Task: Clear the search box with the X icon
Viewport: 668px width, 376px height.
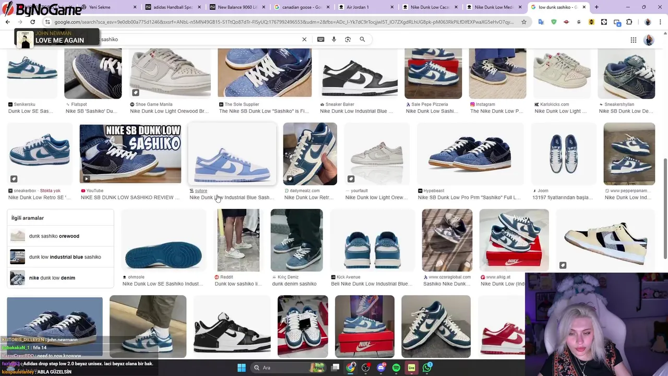Action: [304, 39]
